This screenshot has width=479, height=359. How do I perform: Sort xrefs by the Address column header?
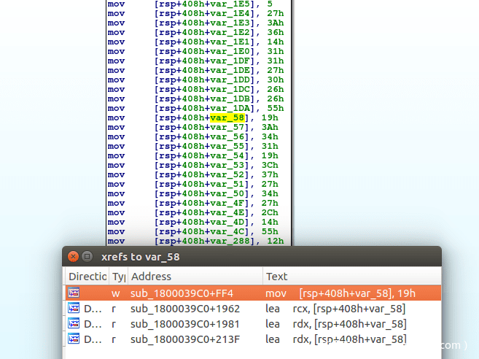(151, 277)
